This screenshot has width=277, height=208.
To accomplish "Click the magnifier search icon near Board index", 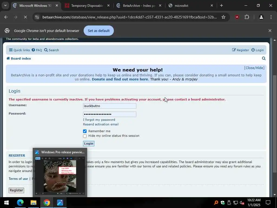I will pos(264,58).
